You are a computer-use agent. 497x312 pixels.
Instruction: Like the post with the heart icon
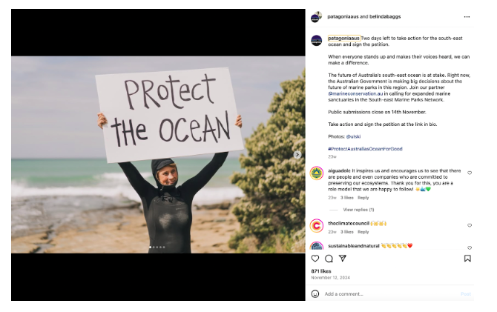pyautogui.click(x=315, y=259)
